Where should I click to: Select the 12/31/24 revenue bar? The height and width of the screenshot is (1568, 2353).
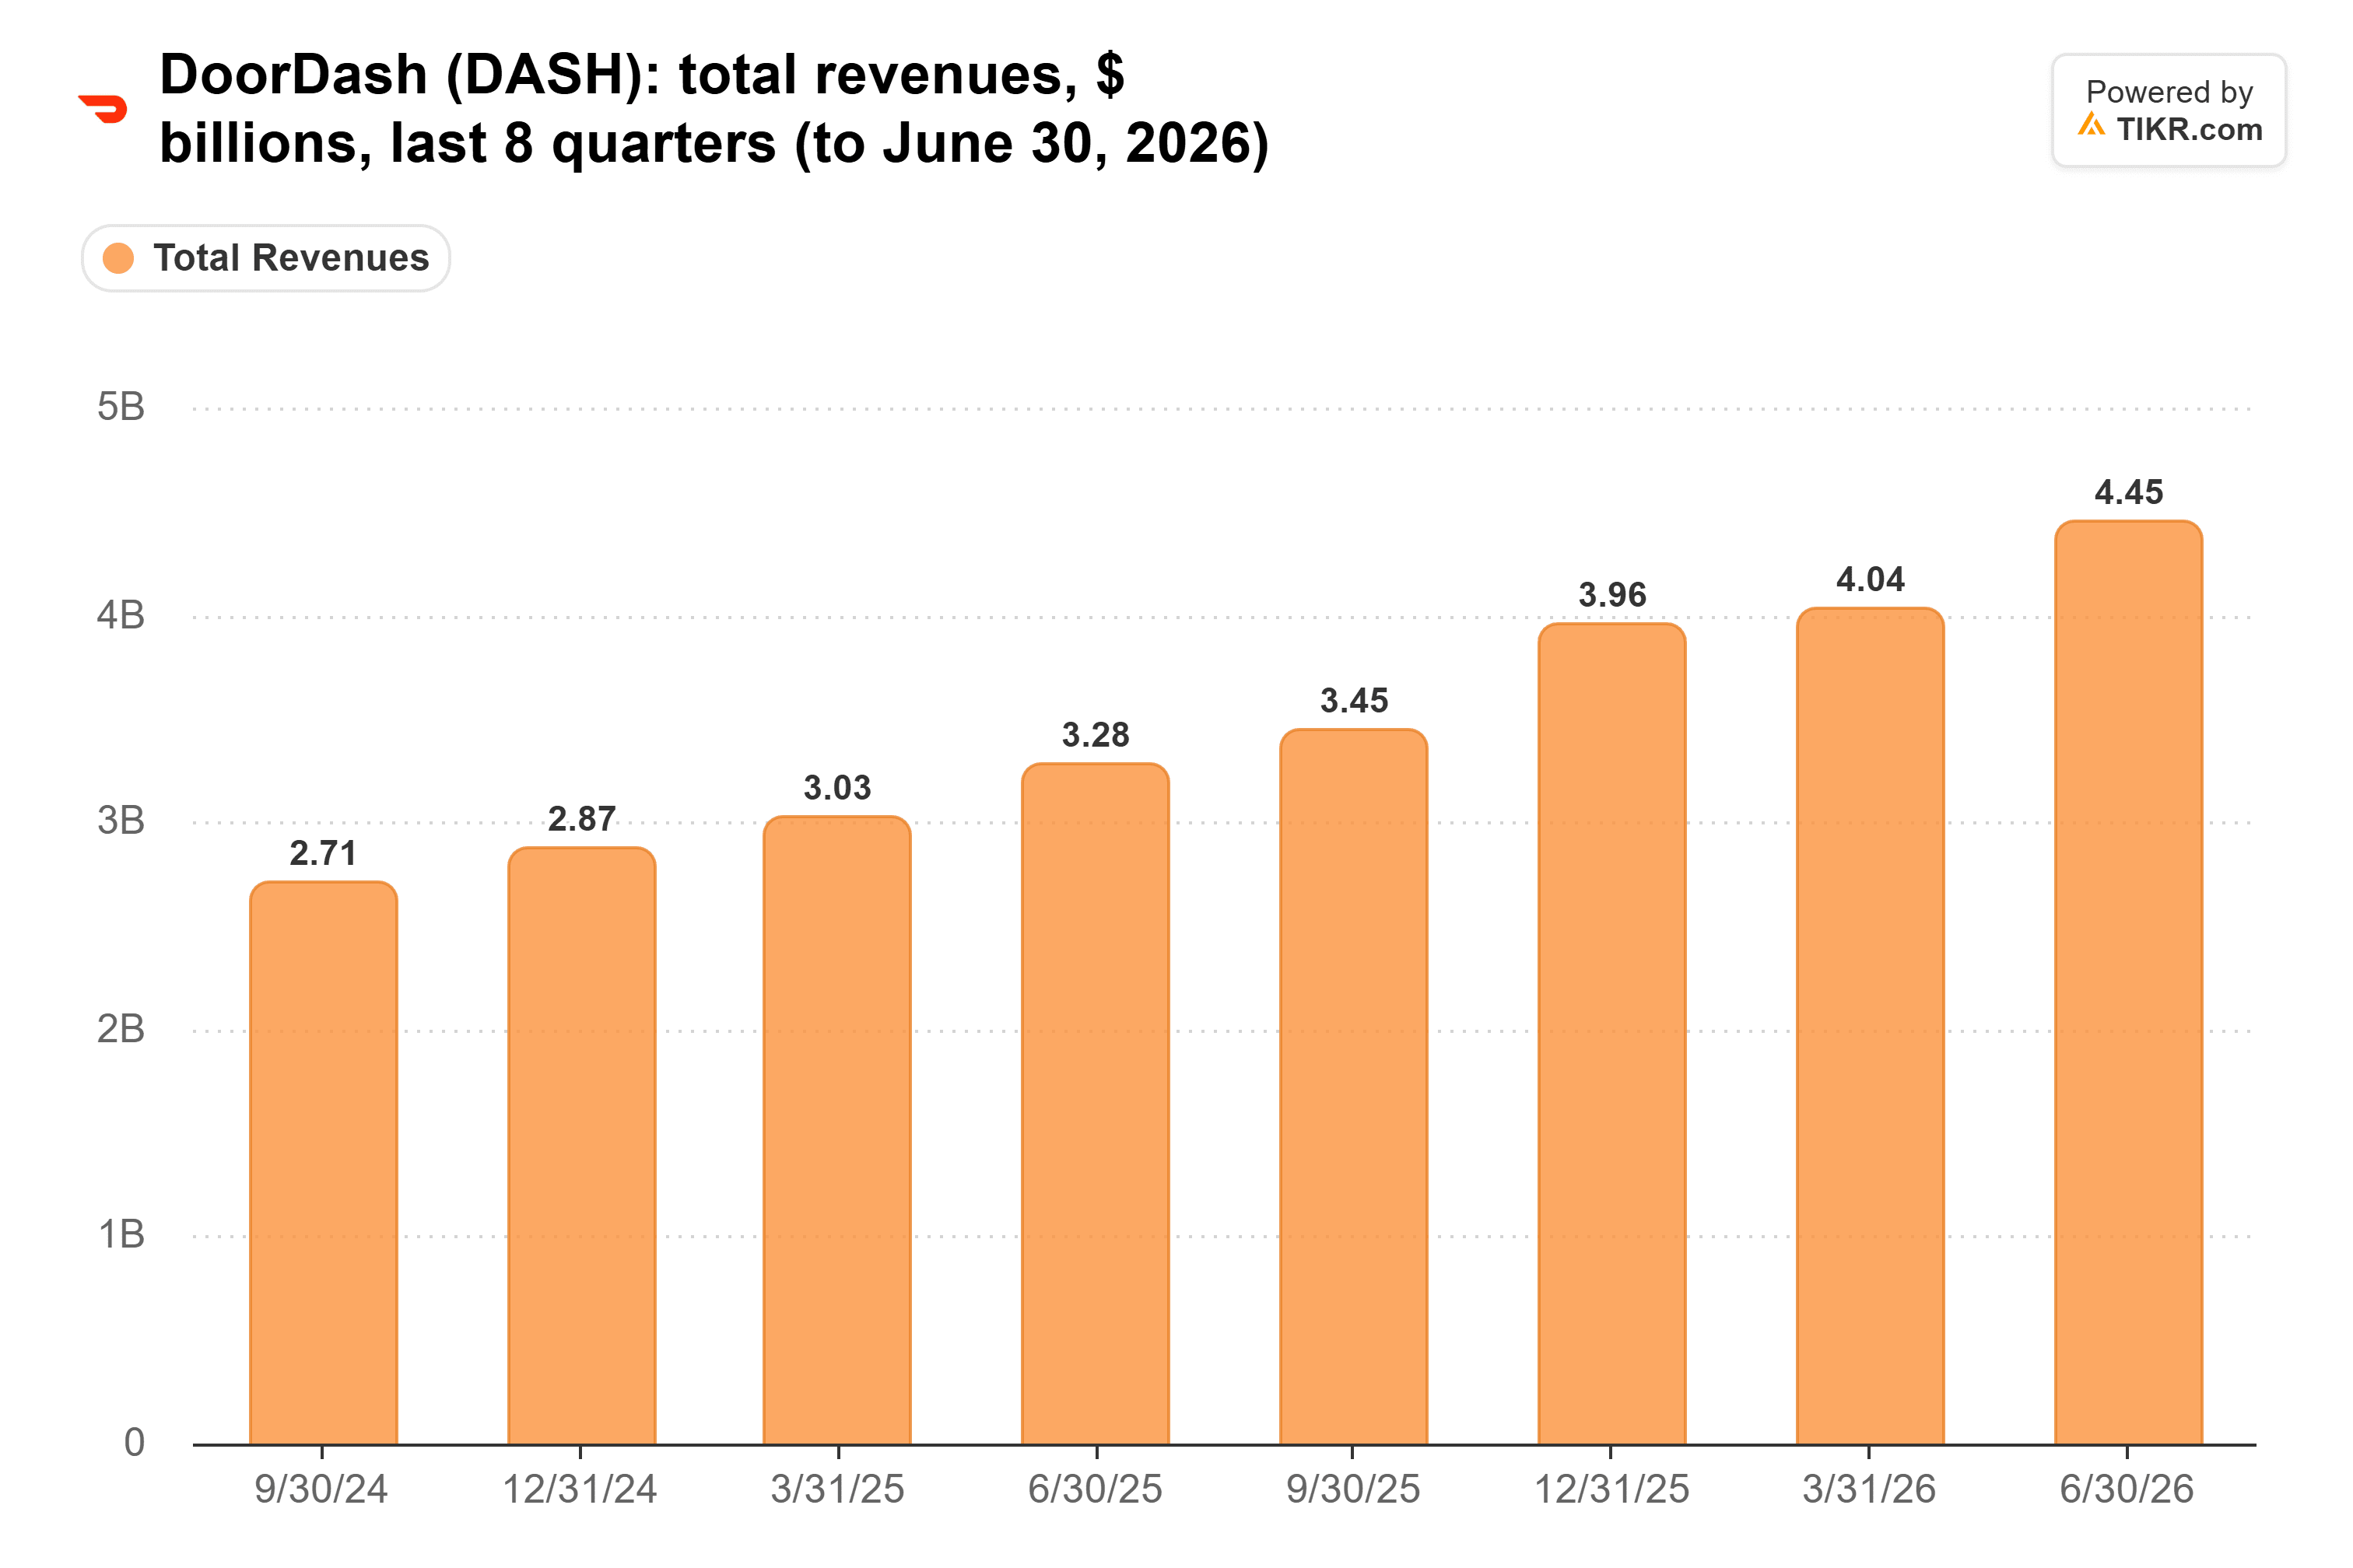pyautogui.click(x=581, y=1146)
